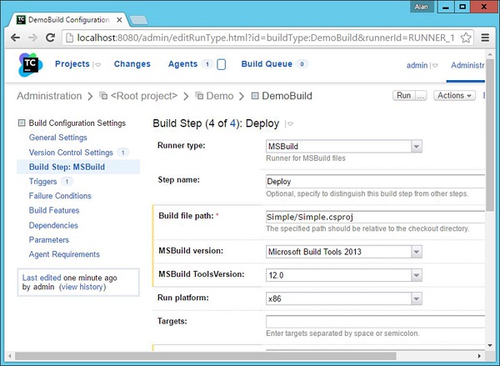
Task: Open the Actions dropdown button
Action: coord(455,96)
